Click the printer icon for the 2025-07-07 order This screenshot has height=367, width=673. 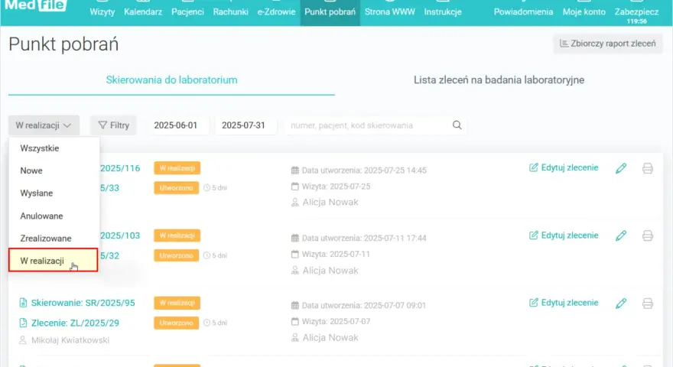(648, 304)
